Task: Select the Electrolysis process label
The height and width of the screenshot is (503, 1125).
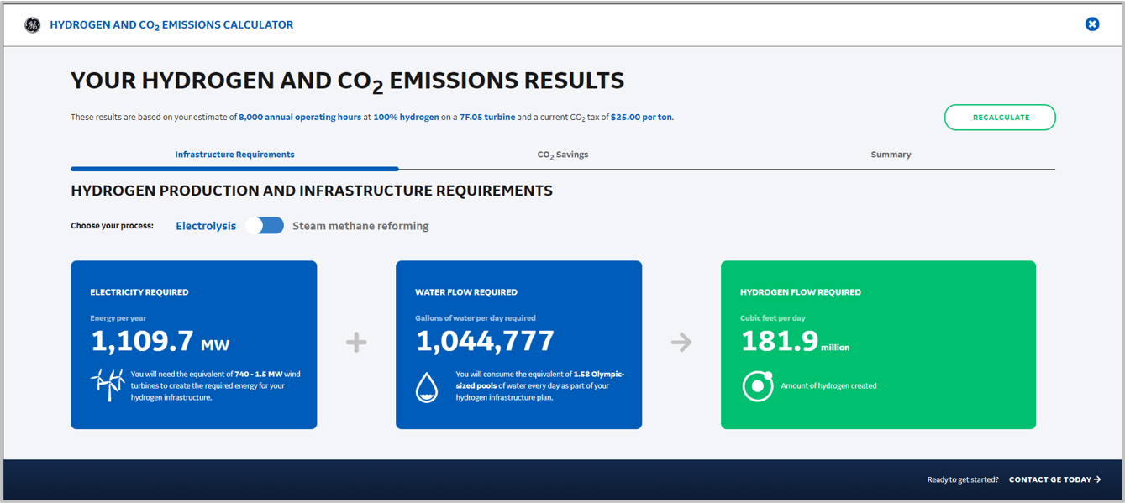Action: 206,226
